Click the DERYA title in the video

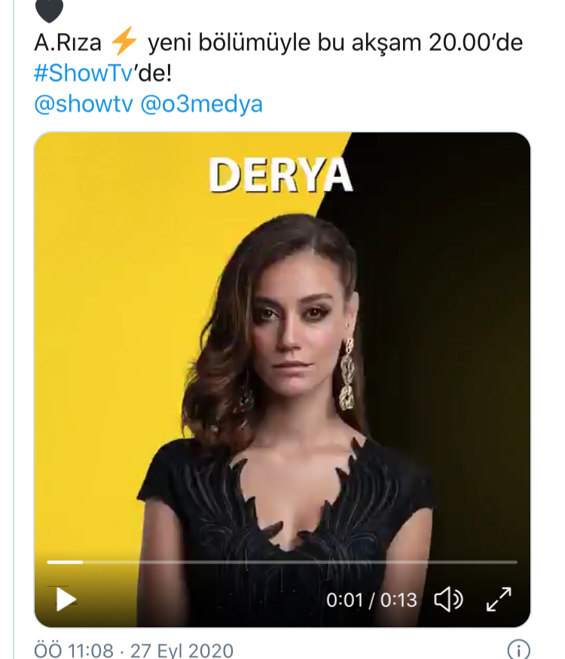tap(279, 175)
